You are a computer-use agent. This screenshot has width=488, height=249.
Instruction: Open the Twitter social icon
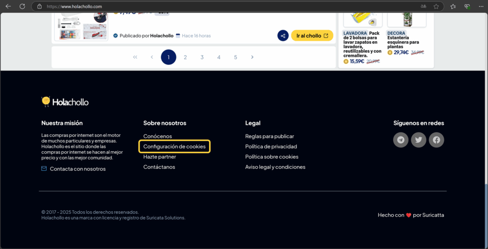(418, 140)
